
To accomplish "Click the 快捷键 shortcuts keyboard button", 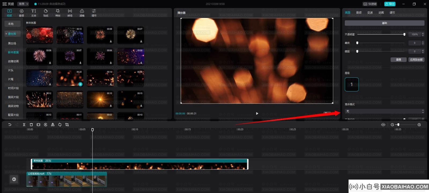I will [x=370, y=4].
